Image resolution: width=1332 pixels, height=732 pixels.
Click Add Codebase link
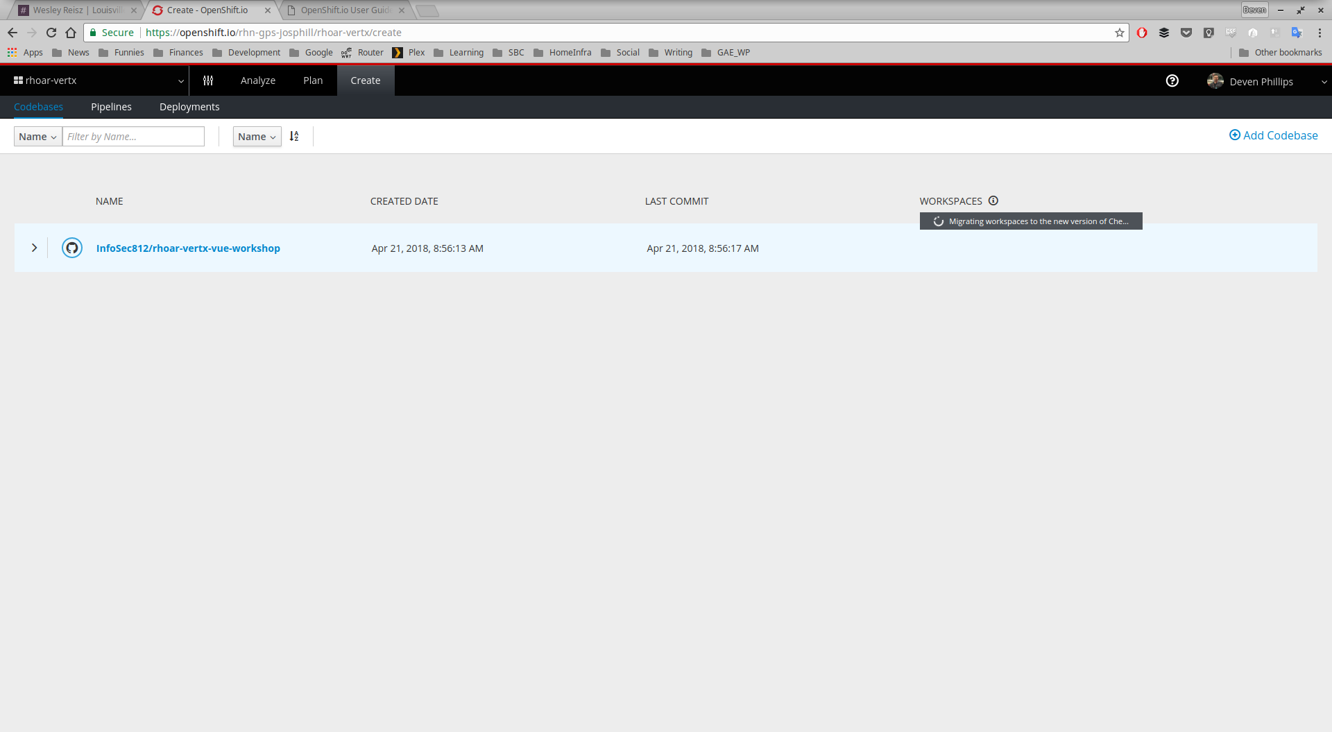tap(1274, 135)
